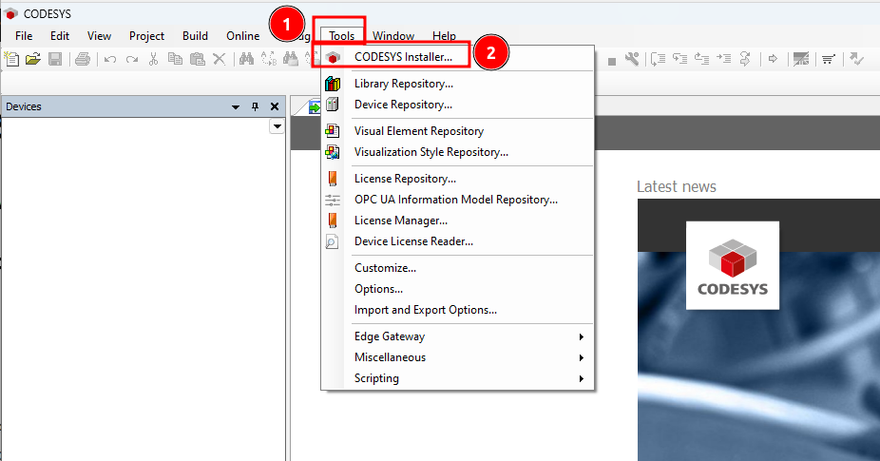The image size is (880, 461).
Task: Click the Find in files binoculars icon
Action: [290, 58]
